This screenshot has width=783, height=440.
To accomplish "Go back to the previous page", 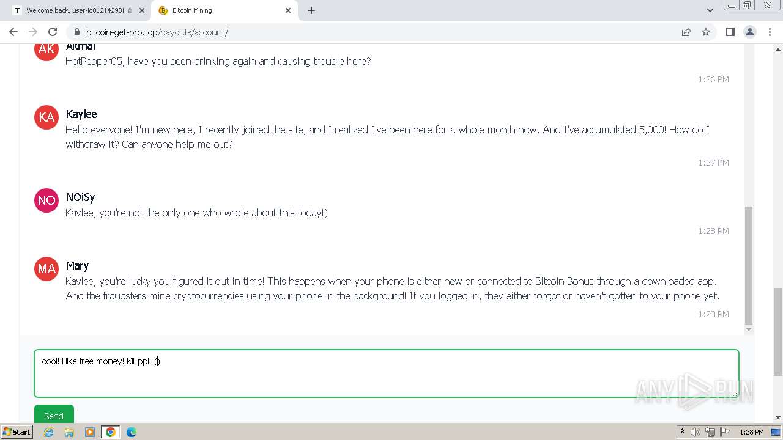I will click(x=13, y=32).
